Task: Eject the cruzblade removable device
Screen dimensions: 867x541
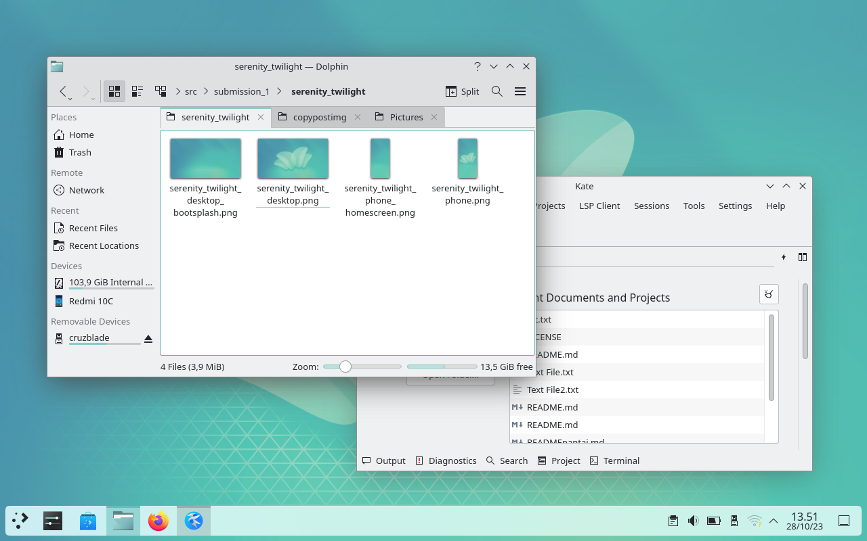Action: [148, 338]
